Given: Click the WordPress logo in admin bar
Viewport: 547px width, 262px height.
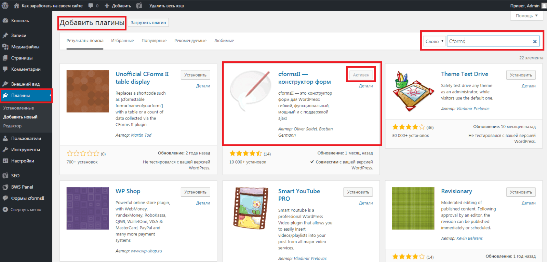Looking at the screenshot, I should tap(5, 5).
